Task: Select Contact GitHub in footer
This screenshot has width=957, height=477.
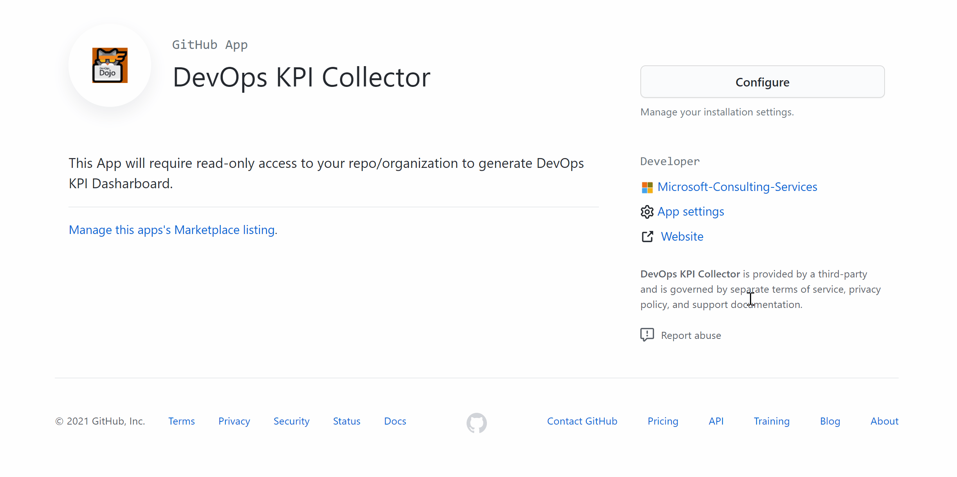Action: tap(582, 421)
